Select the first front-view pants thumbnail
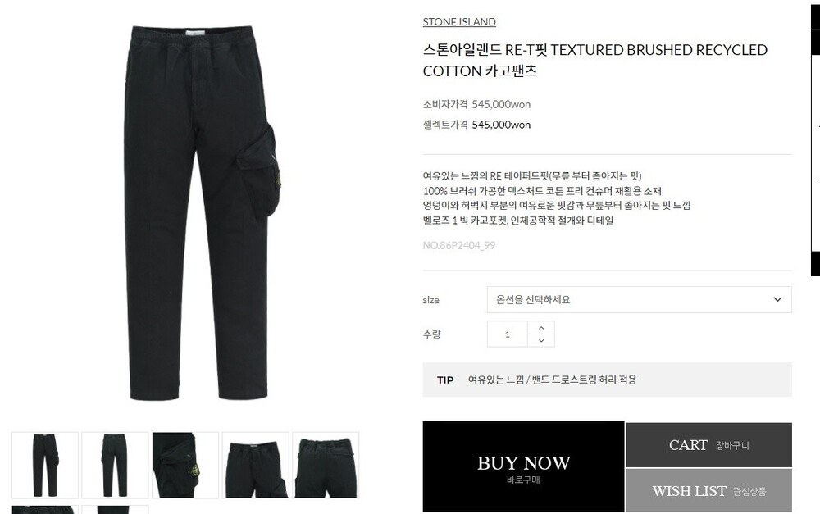The height and width of the screenshot is (514, 820). [x=45, y=465]
